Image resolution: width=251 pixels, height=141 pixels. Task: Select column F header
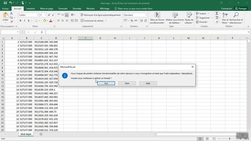[85, 38]
